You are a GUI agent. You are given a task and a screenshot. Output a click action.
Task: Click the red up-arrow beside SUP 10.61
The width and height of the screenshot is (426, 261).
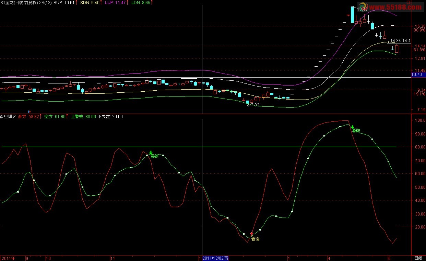tap(77, 2)
